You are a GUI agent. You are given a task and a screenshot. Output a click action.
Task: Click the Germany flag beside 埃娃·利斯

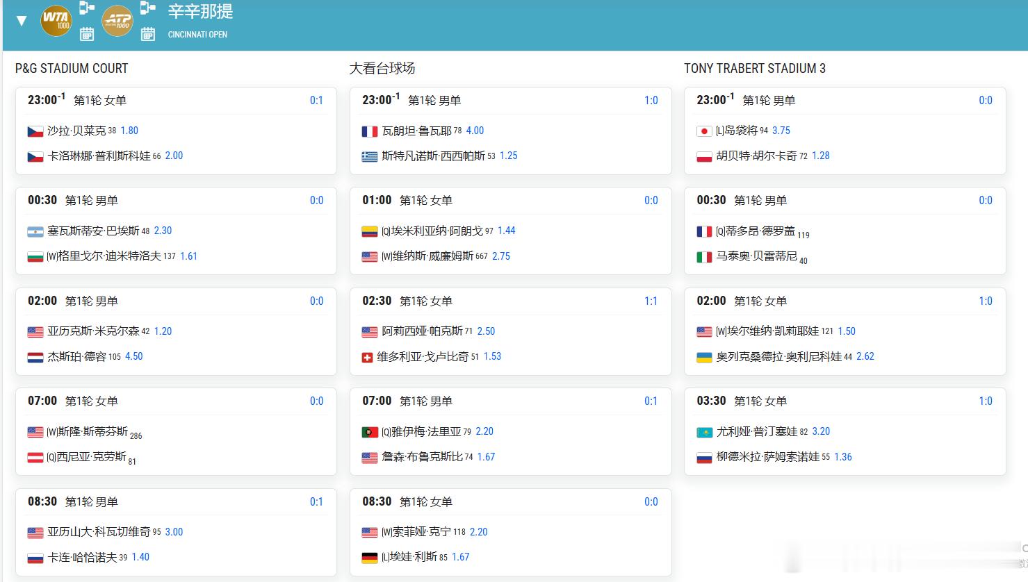(370, 558)
